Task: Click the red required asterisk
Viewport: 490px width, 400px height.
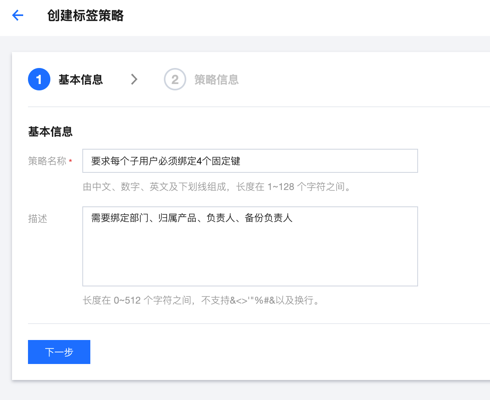Action: pos(71,161)
